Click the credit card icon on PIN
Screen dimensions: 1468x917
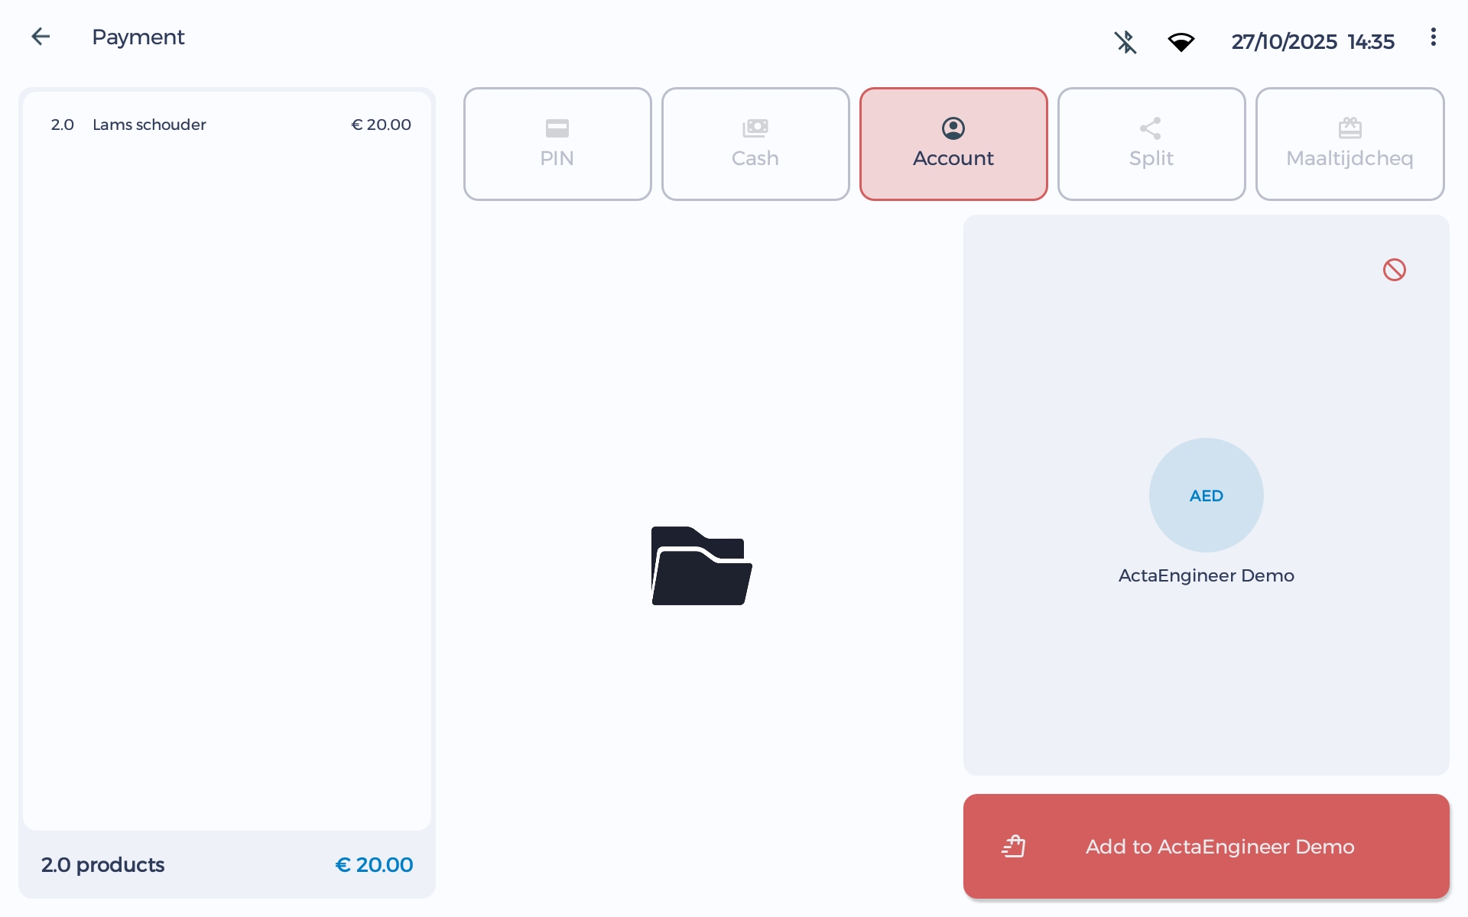click(x=557, y=128)
